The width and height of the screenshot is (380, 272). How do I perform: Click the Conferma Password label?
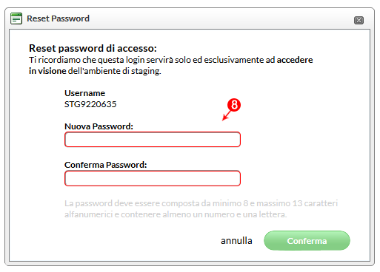coord(106,165)
